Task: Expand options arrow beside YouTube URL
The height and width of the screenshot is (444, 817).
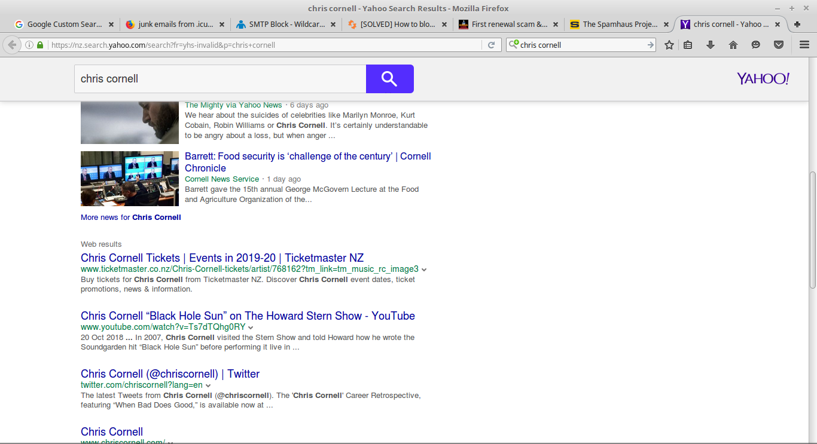Action: coord(251,327)
